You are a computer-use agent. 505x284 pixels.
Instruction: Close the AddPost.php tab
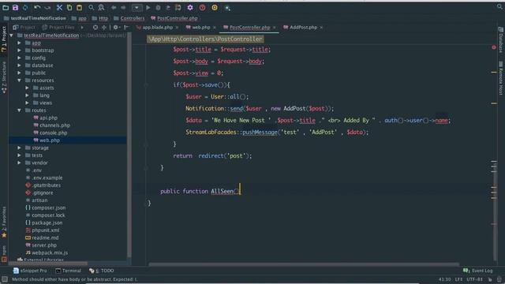click(x=321, y=28)
